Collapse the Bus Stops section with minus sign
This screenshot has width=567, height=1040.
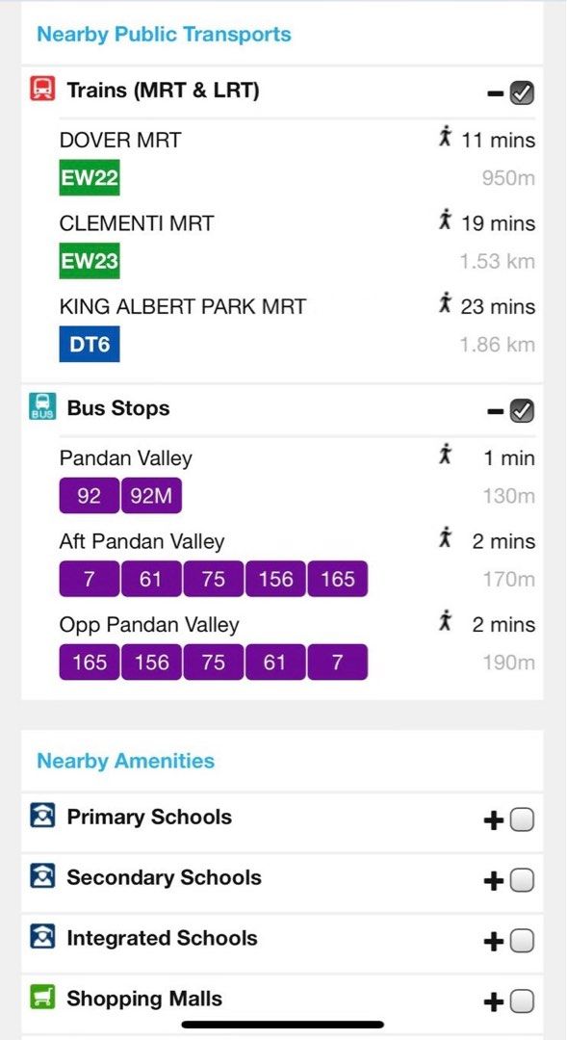pyautogui.click(x=495, y=412)
